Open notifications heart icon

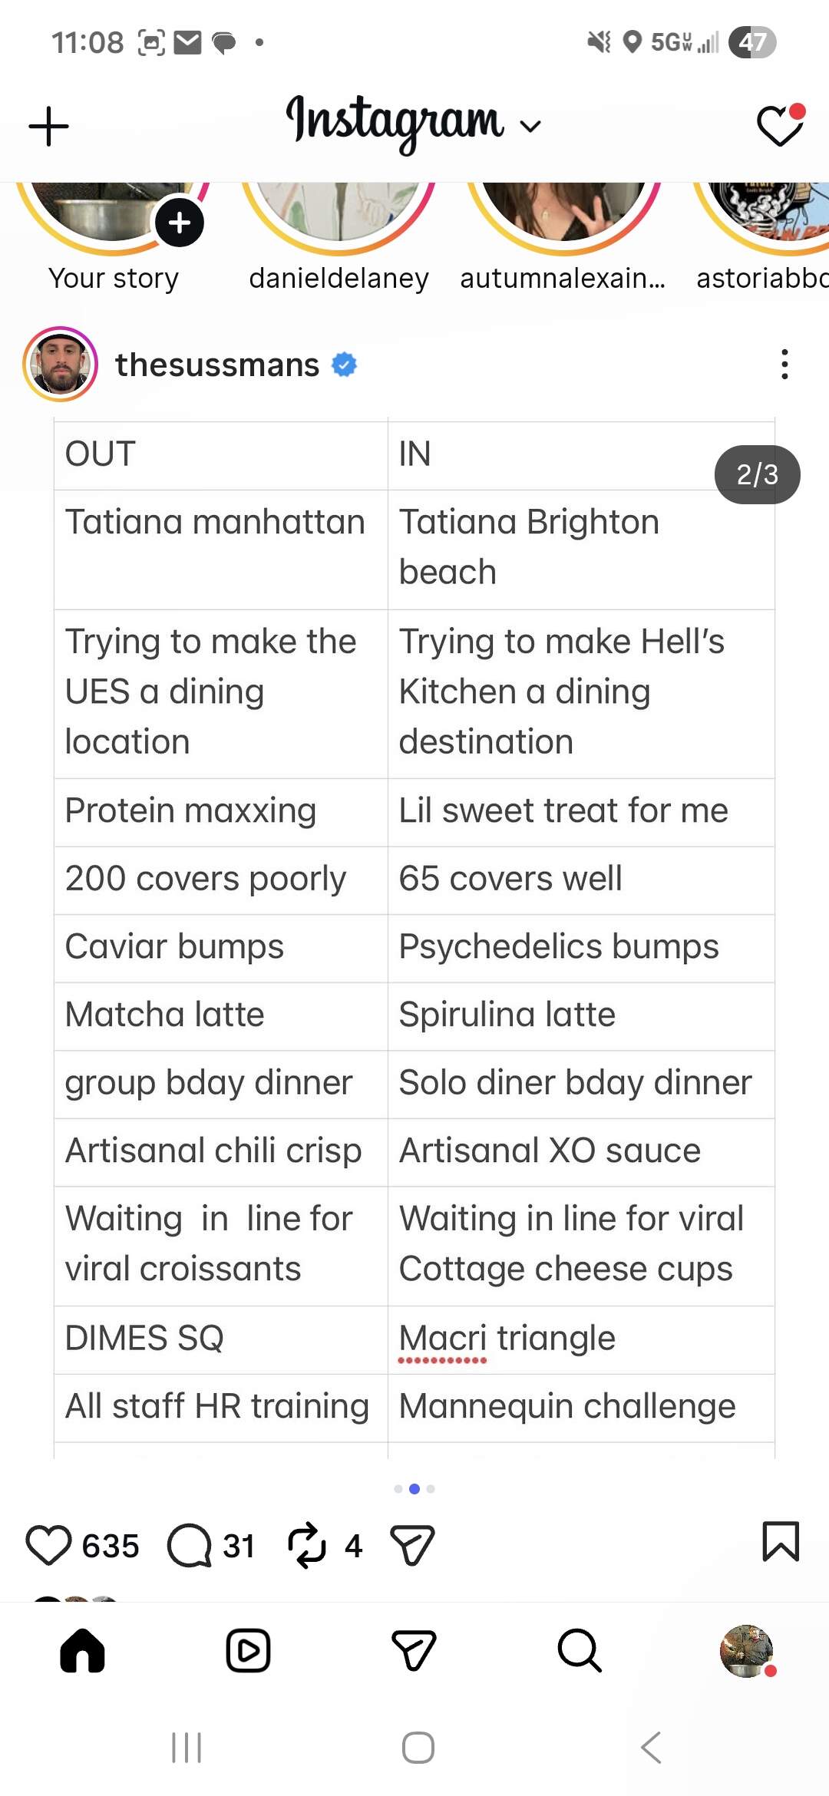pyautogui.click(x=779, y=126)
